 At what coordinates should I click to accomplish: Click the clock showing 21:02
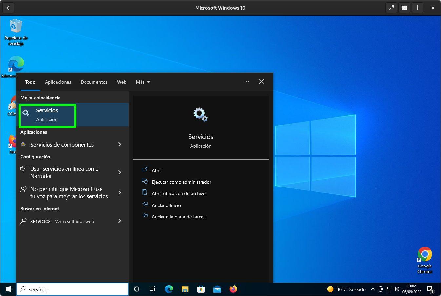point(412,289)
